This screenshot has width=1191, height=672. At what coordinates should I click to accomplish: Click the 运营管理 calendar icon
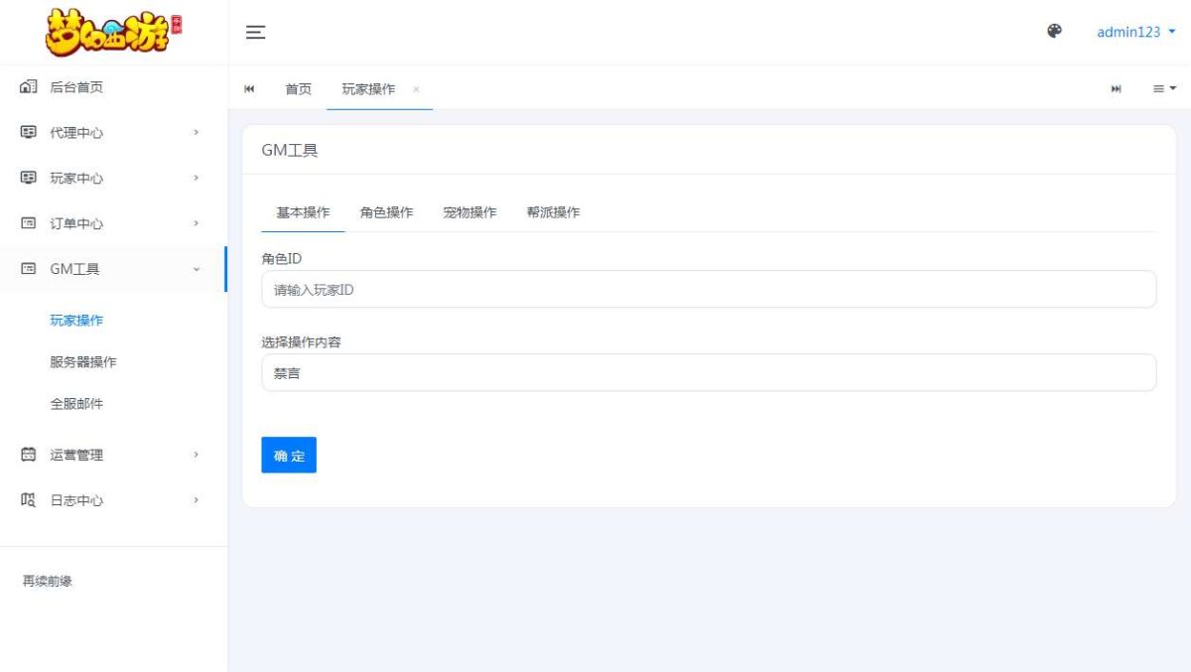coord(29,455)
